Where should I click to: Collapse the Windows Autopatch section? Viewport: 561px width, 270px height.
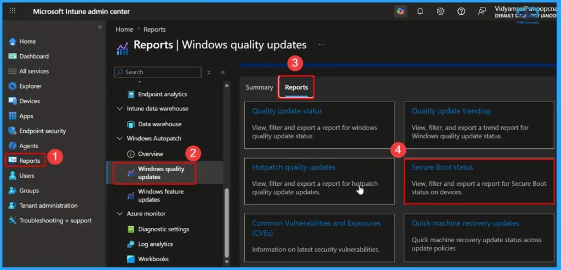coord(119,139)
